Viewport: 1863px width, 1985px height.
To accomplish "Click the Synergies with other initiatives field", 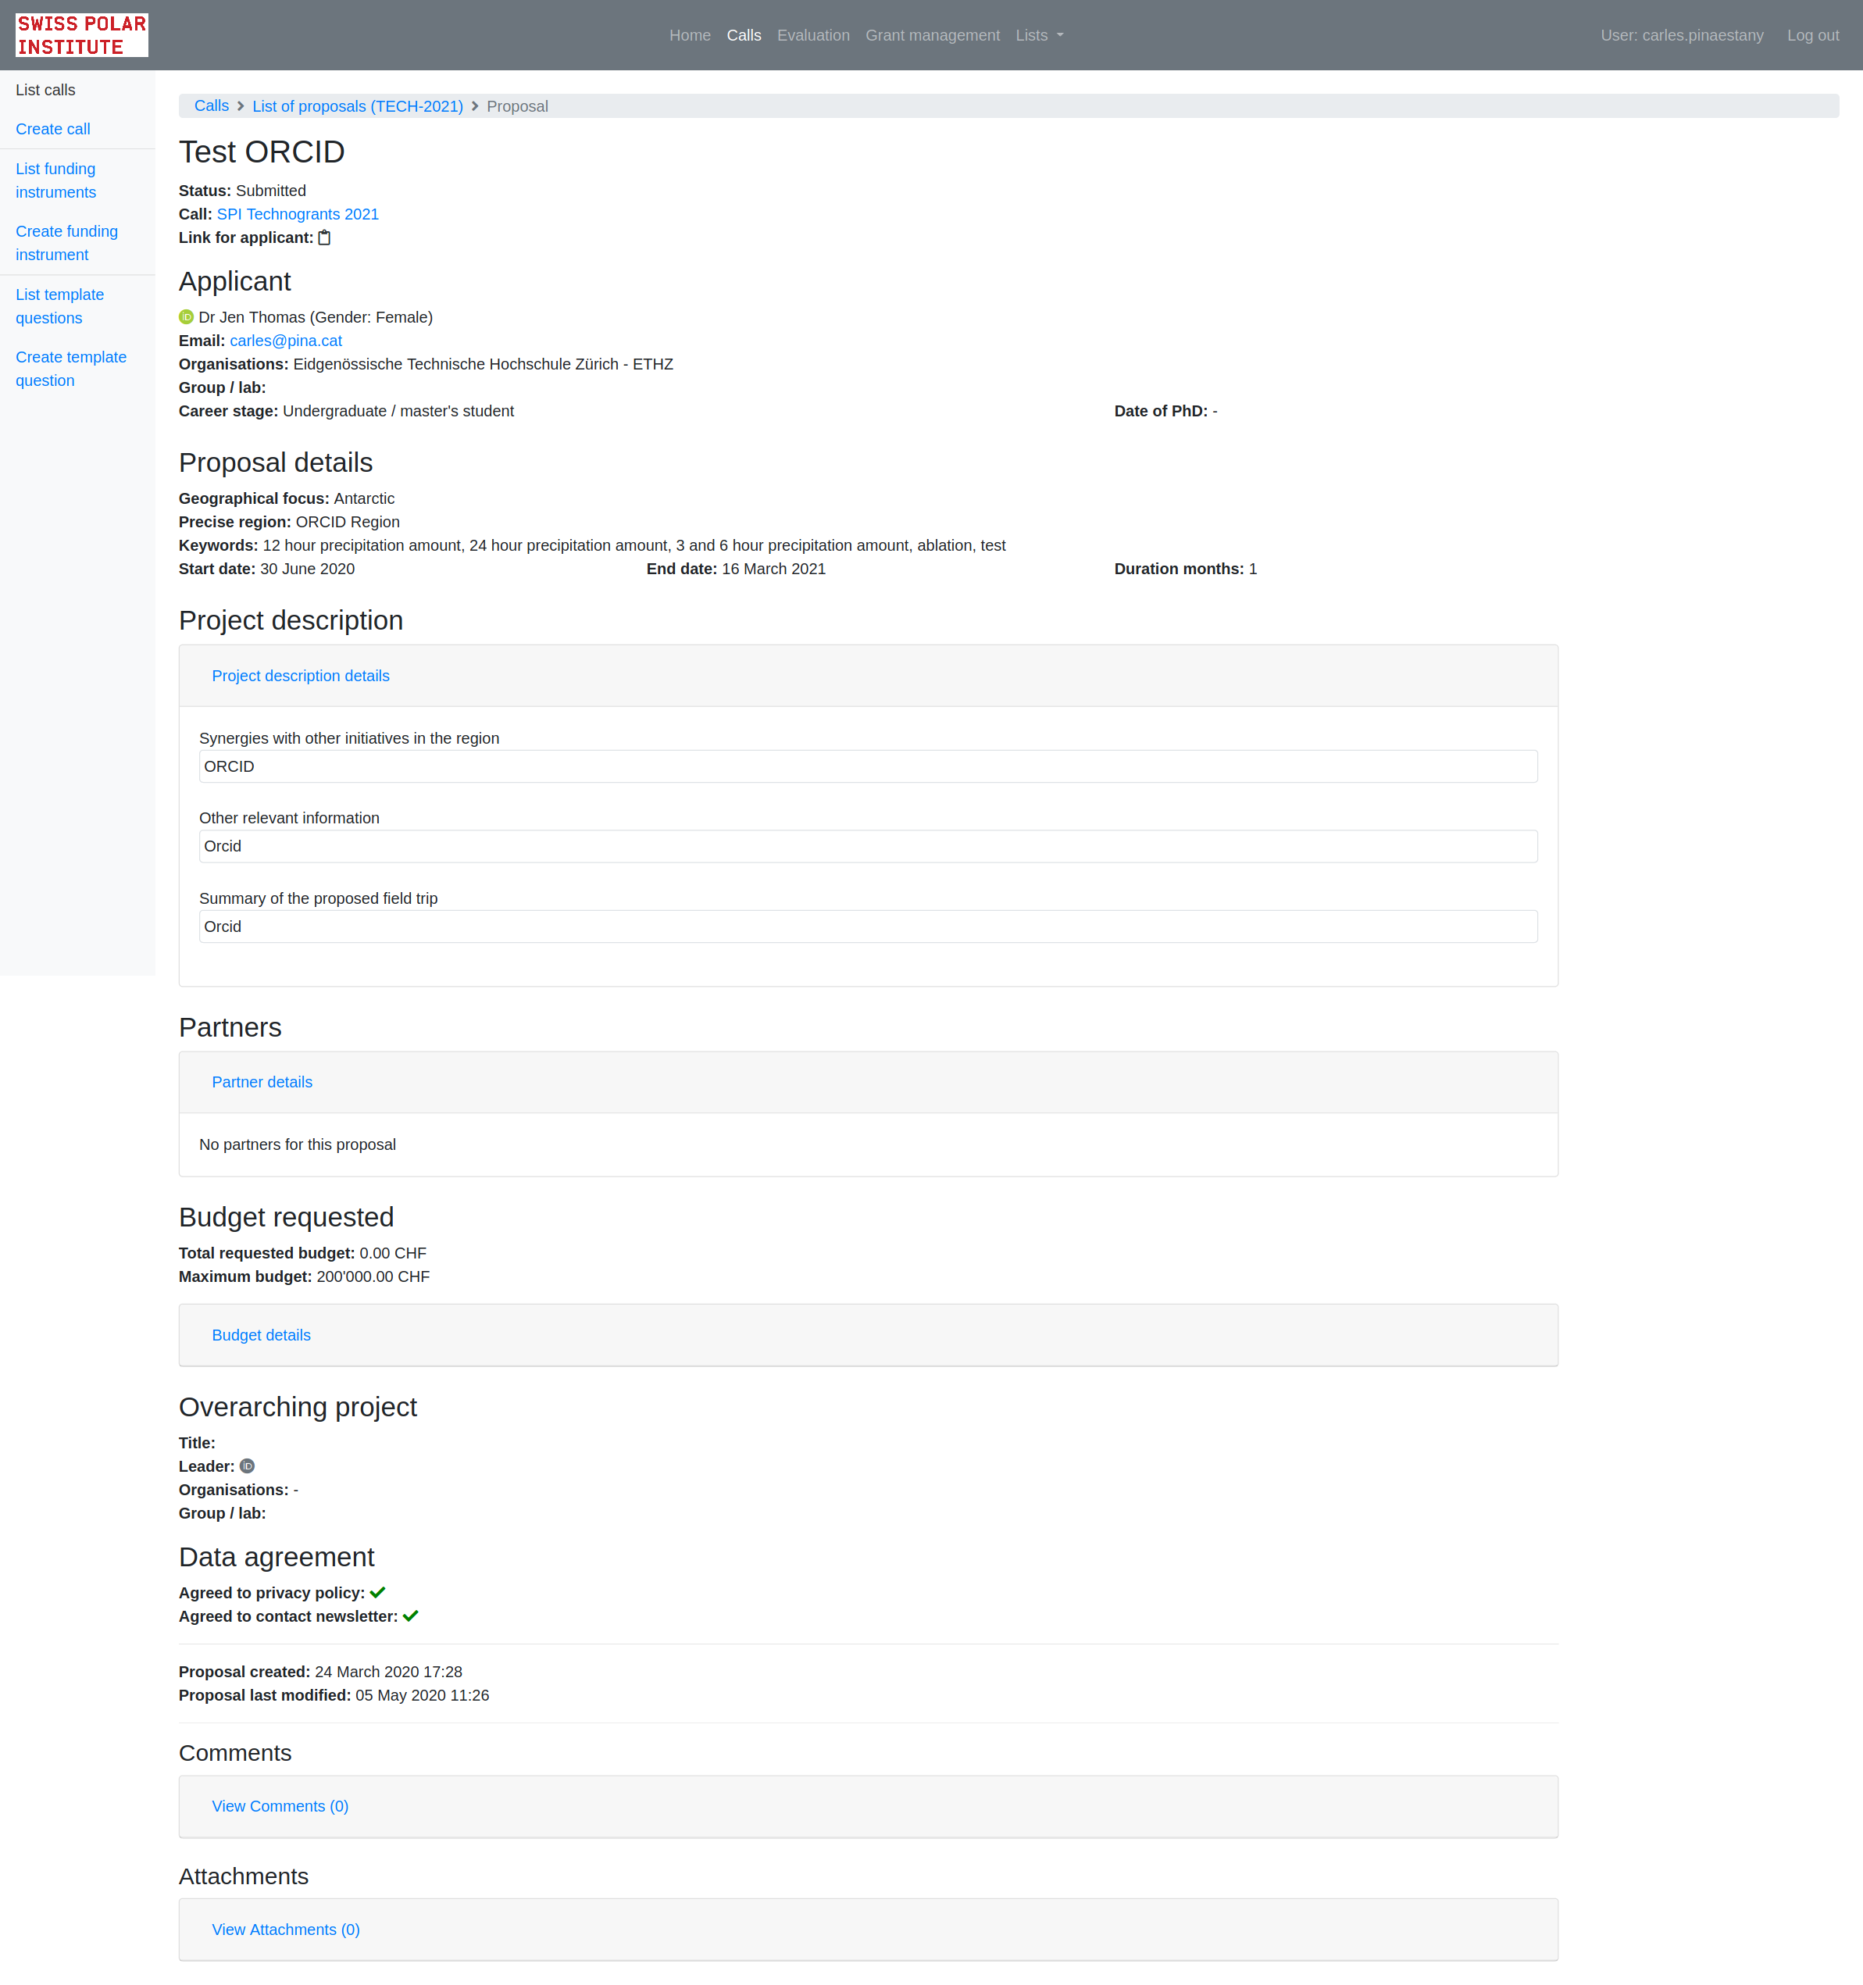I will click(x=866, y=767).
